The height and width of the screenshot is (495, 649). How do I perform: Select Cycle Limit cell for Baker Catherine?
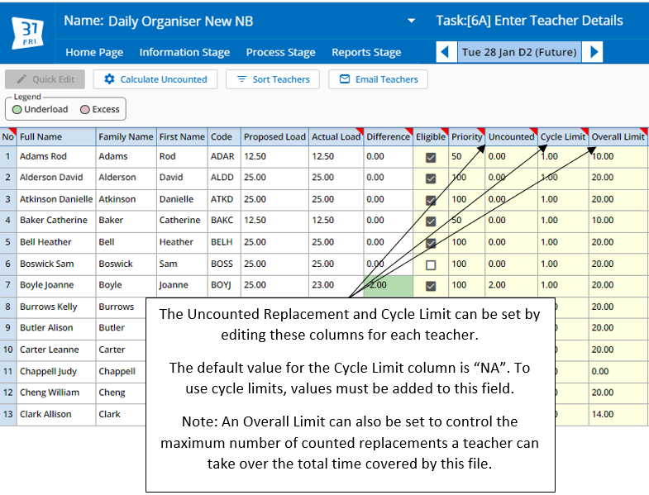[x=563, y=220]
